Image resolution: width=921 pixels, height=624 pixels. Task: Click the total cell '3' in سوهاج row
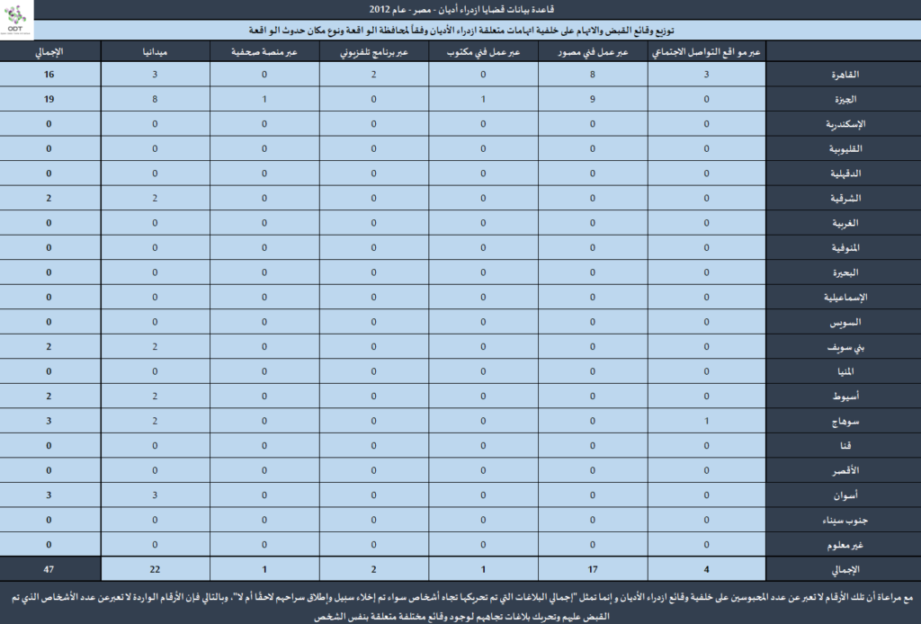[49, 421]
